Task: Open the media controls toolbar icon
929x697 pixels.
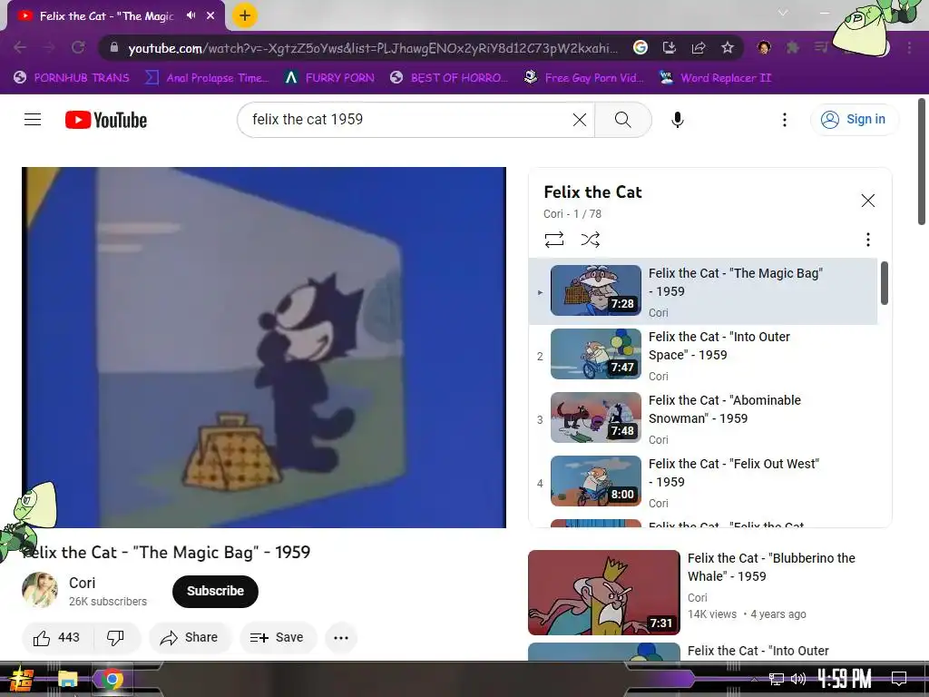Action: (821, 47)
